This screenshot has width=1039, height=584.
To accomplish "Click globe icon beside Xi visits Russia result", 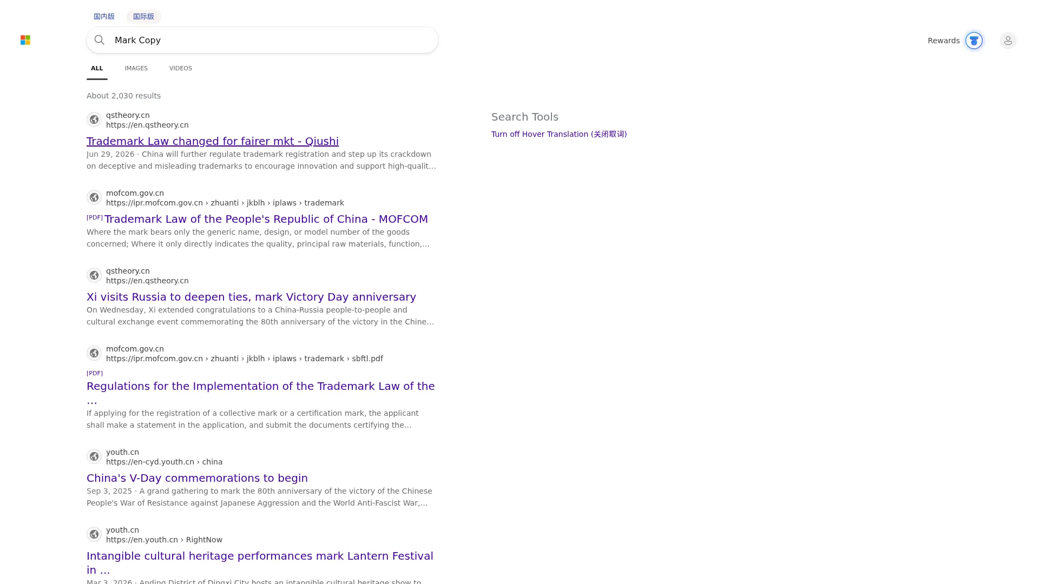I will [x=94, y=275].
